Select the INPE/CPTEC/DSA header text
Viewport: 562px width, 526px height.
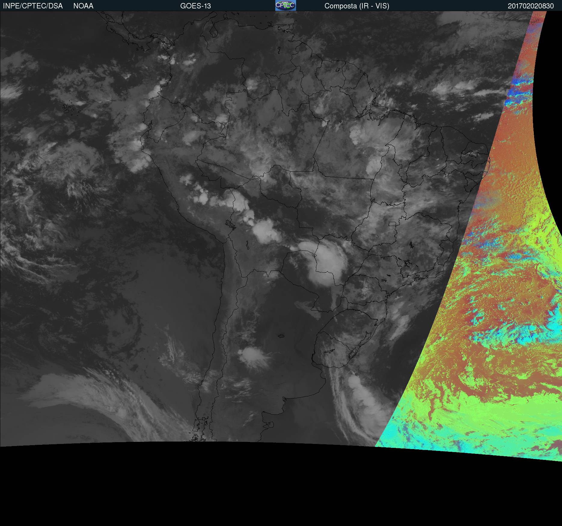click(33, 6)
